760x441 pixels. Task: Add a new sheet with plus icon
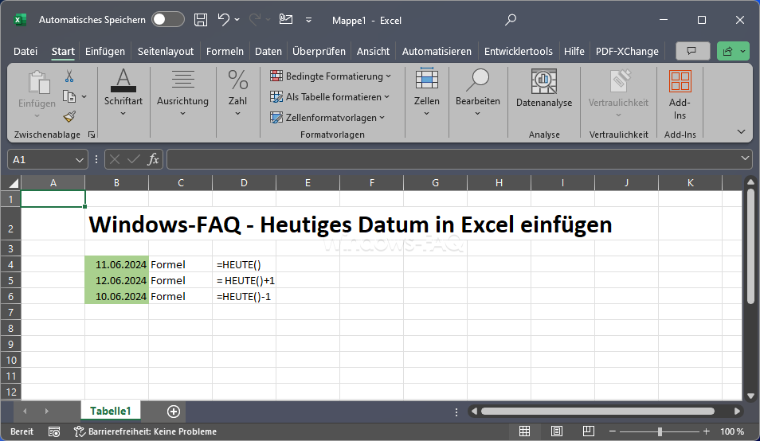[x=174, y=412]
